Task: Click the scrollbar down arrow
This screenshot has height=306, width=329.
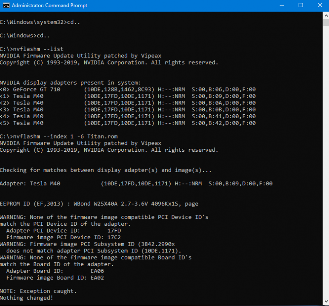Action: (x=326, y=302)
